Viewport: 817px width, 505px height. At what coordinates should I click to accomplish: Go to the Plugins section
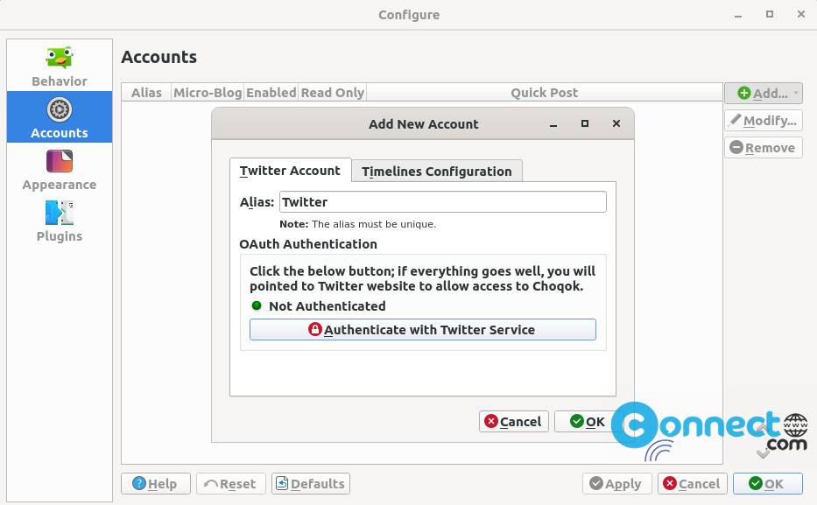tap(60, 221)
